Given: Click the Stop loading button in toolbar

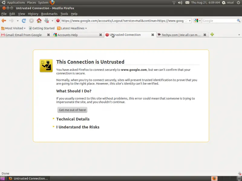Looking at the screenshot, I should pyautogui.click(x=31, y=21).
